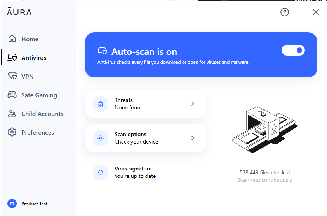Click the conveyor scanner illustration

(265, 129)
